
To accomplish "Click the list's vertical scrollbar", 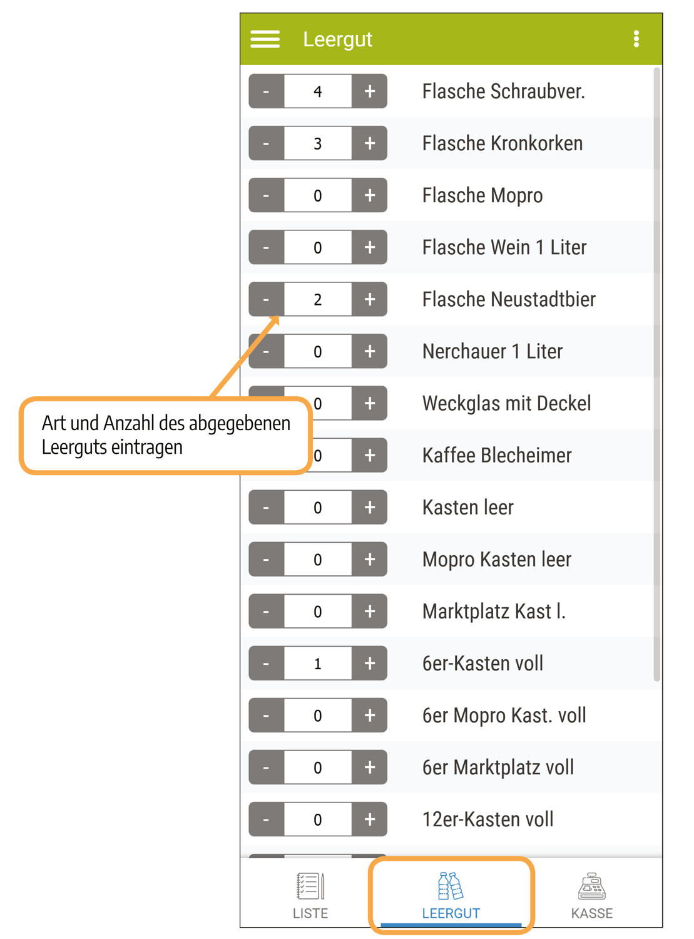I will [656, 374].
